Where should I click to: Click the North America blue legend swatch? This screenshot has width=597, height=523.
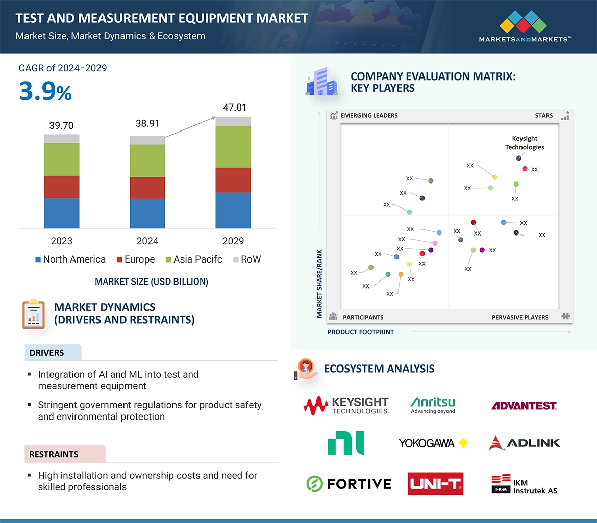38,259
